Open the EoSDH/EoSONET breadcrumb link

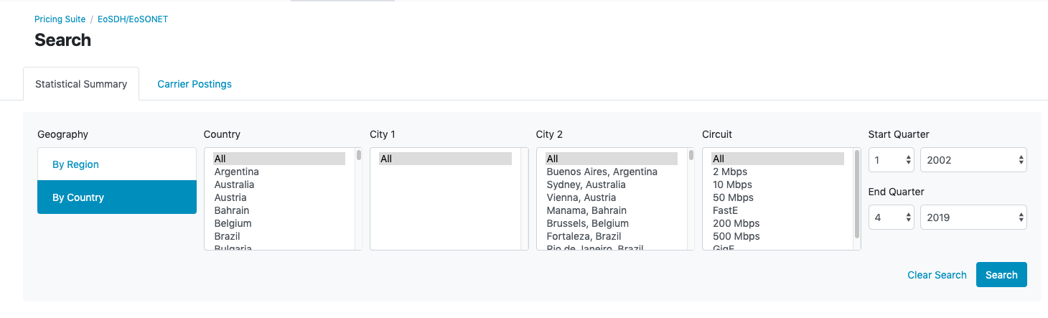pos(133,19)
